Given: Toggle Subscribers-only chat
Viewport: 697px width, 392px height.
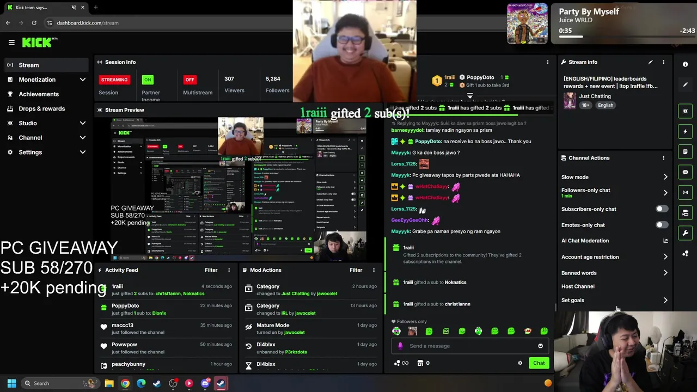Looking at the screenshot, I should pyautogui.click(x=662, y=209).
